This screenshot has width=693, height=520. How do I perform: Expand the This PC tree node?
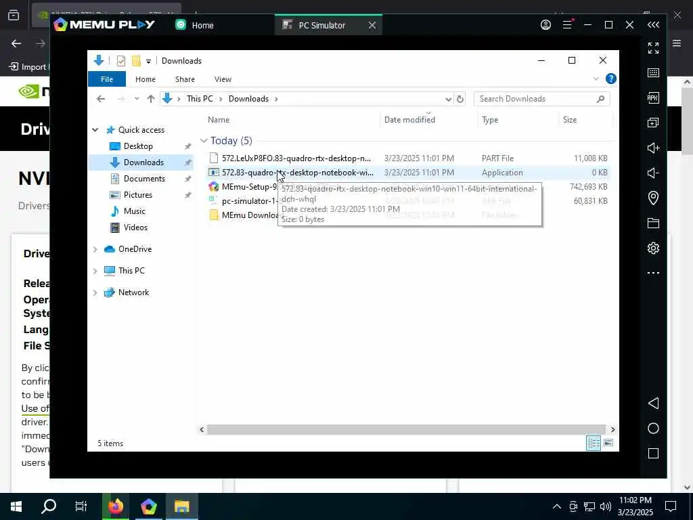click(95, 271)
